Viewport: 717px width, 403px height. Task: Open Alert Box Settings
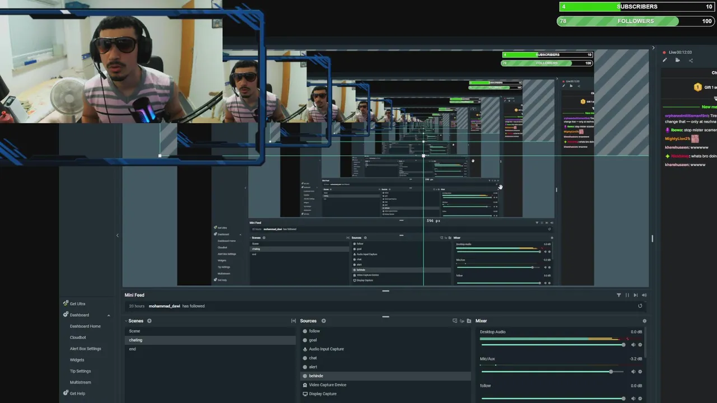(x=86, y=349)
